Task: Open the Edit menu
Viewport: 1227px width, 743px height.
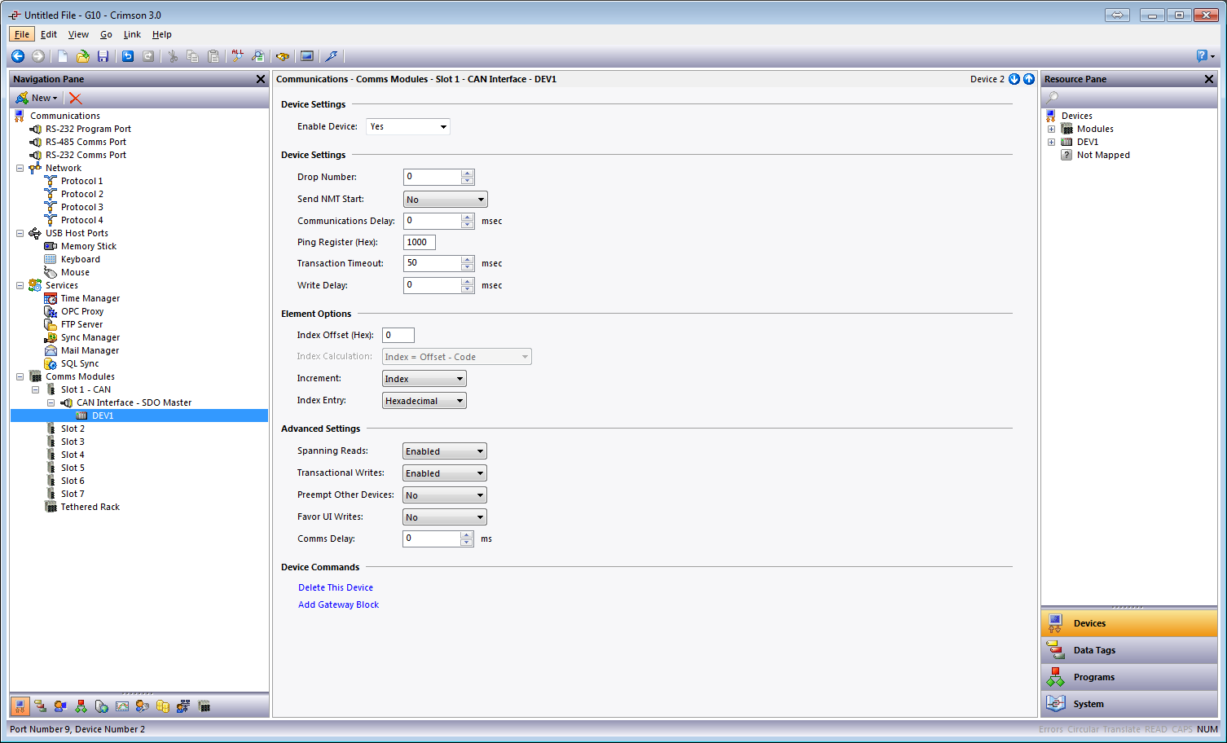Action: pyautogui.click(x=49, y=34)
